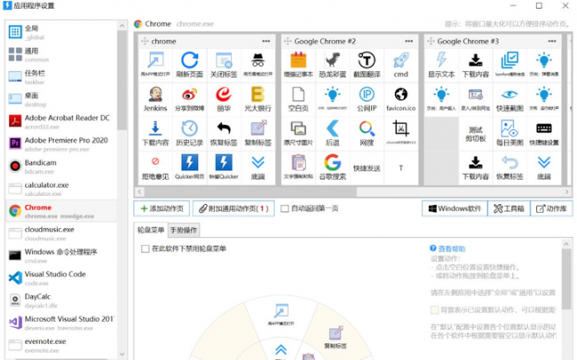Select the 原尺寸图片 image action
577x360 pixels.
[298, 133]
